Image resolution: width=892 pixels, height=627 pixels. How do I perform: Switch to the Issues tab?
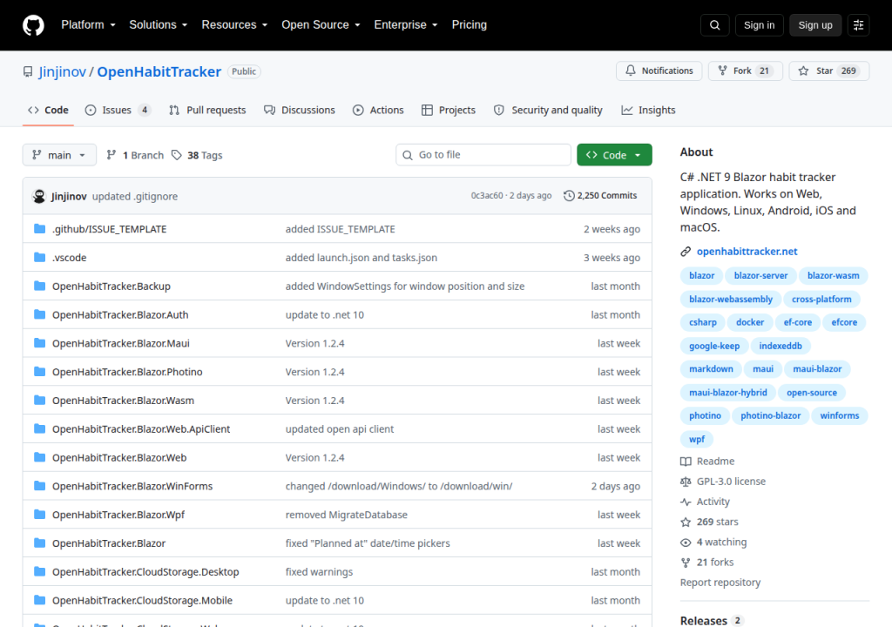click(118, 111)
